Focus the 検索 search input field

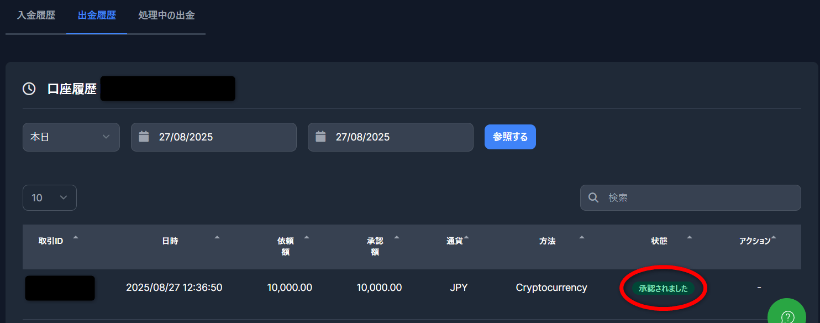691,197
